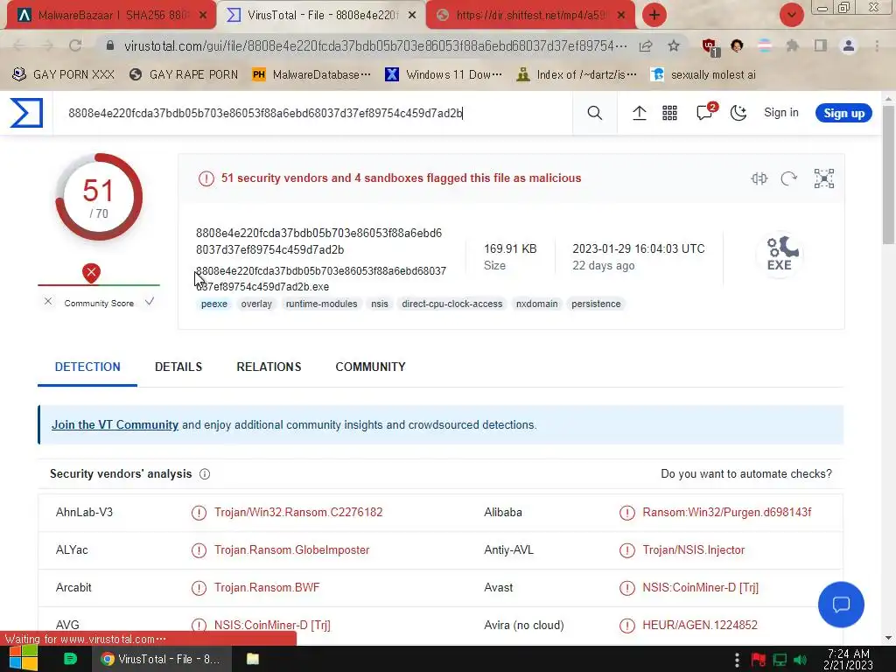
Task: Click Arcabit detection Trojan.Ransom.BWF
Action: [x=267, y=587]
